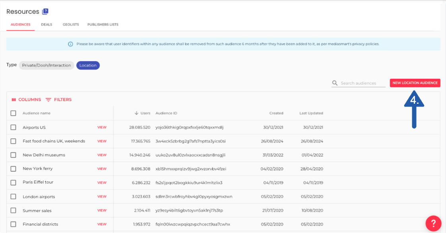Select the New Delhi museums checkbox
The height and width of the screenshot is (233, 446).
(14, 155)
